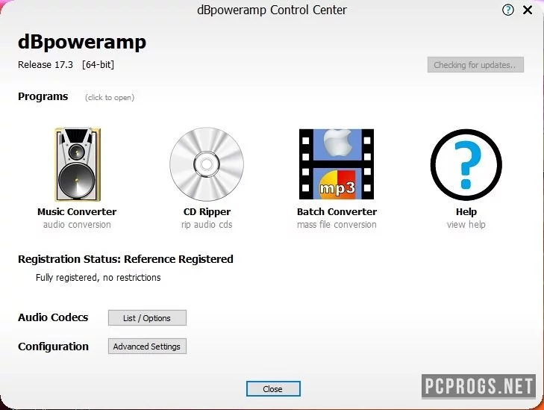Click the 'Audio Codecs' label

click(x=53, y=317)
